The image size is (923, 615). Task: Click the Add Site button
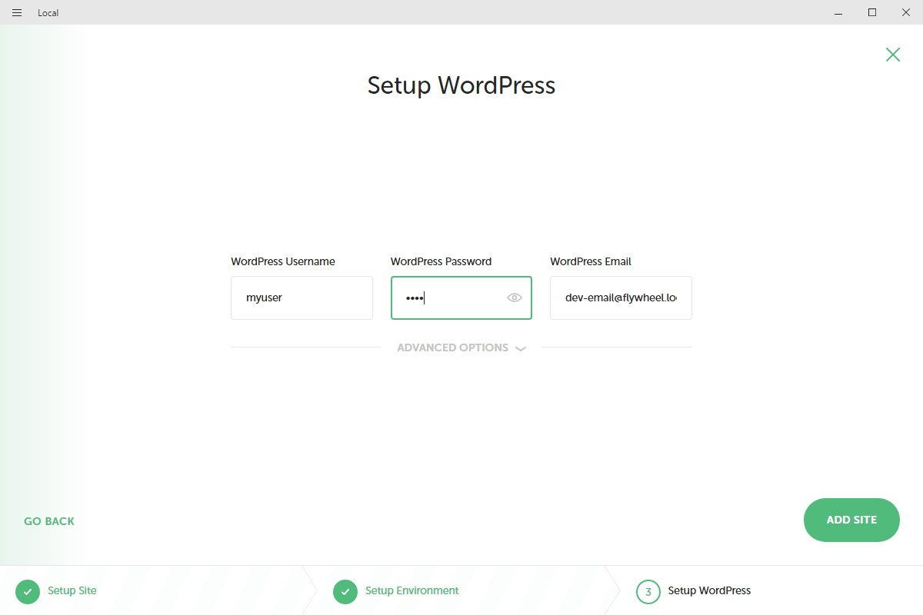coord(851,520)
